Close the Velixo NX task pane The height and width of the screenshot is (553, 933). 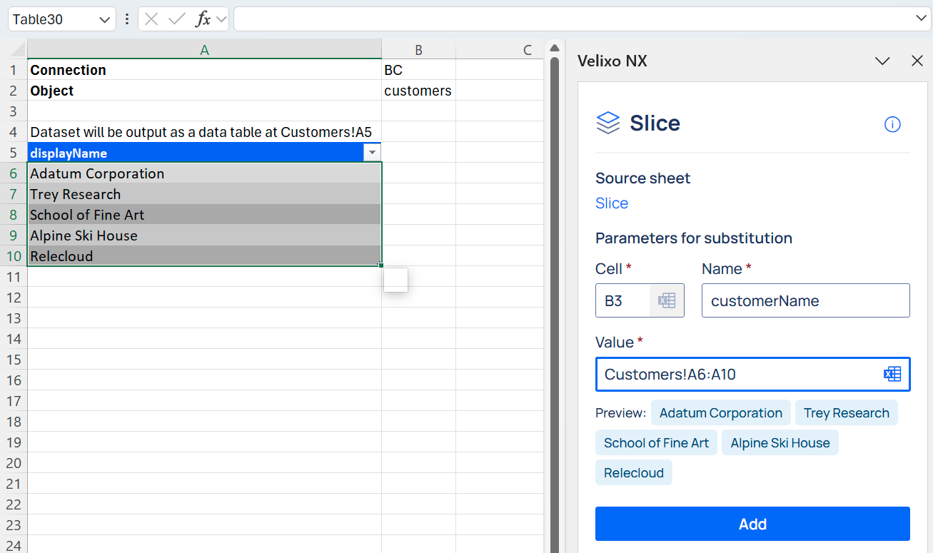point(917,61)
